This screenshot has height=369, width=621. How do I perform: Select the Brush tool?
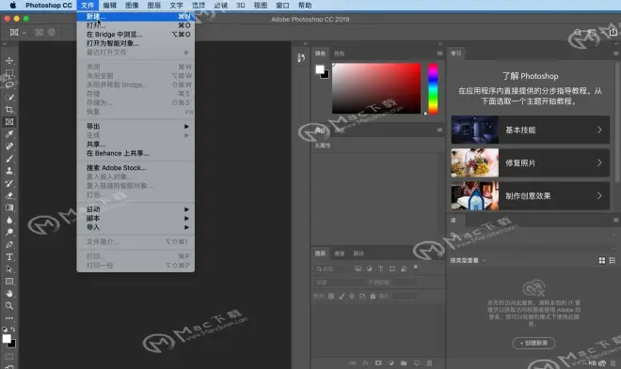9,159
